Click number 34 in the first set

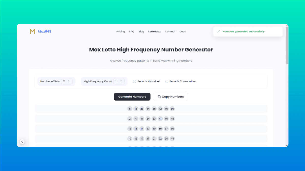[x=148, y=109]
